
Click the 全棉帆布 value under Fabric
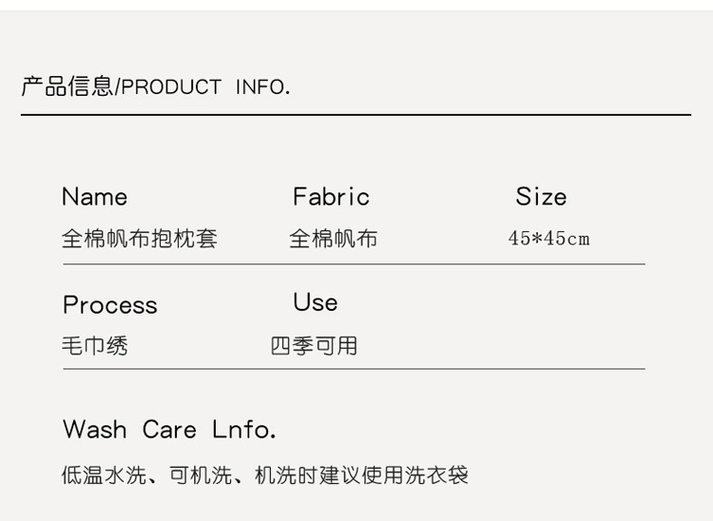[334, 239]
